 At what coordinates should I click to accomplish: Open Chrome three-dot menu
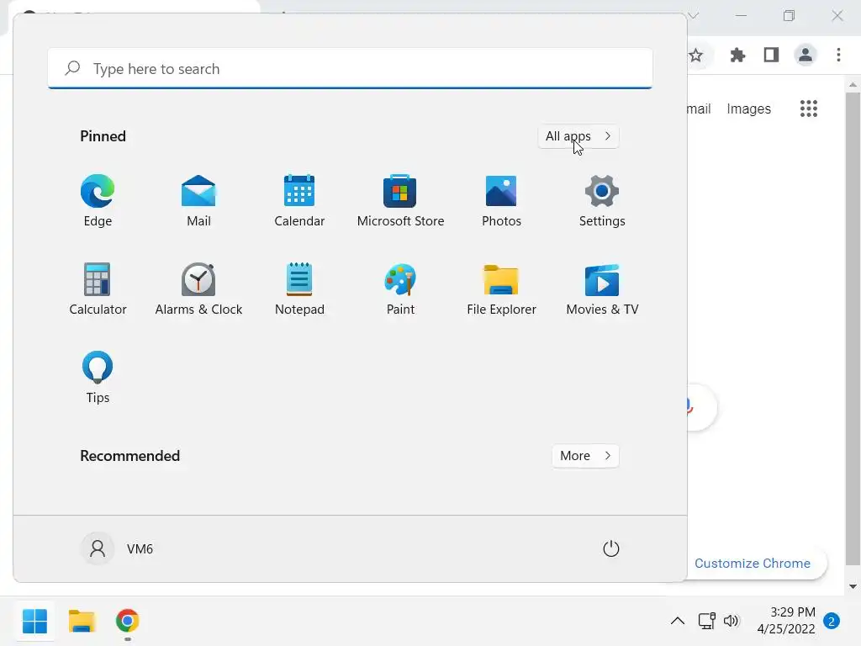pos(838,55)
